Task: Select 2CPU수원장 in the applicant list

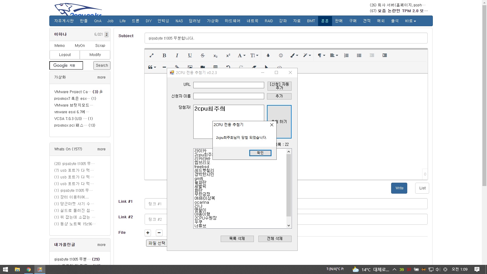Action: tap(205, 218)
